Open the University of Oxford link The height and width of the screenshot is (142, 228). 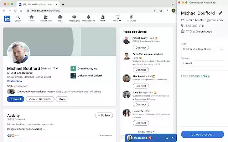(86, 76)
